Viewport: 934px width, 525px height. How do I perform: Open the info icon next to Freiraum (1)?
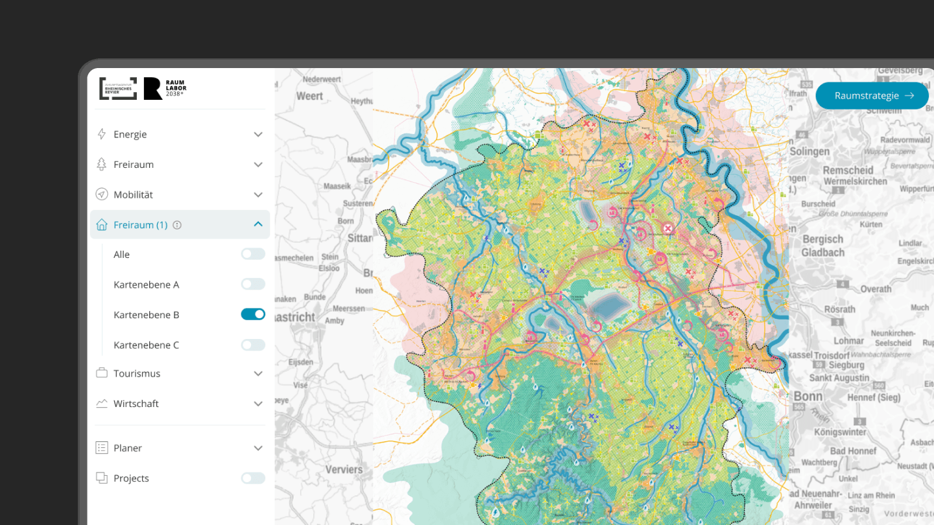point(177,225)
